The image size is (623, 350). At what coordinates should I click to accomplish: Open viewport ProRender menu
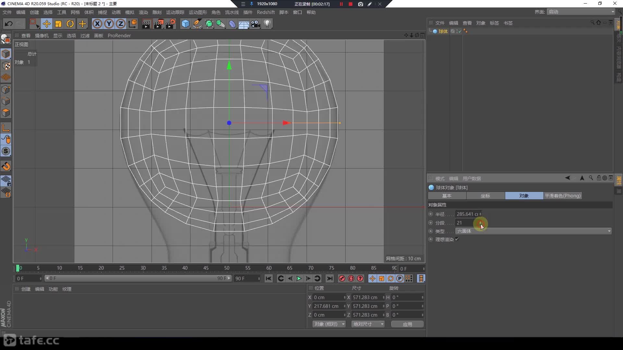pyautogui.click(x=119, y=36)
